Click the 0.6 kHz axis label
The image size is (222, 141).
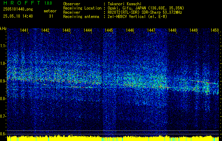coord(3,134)
